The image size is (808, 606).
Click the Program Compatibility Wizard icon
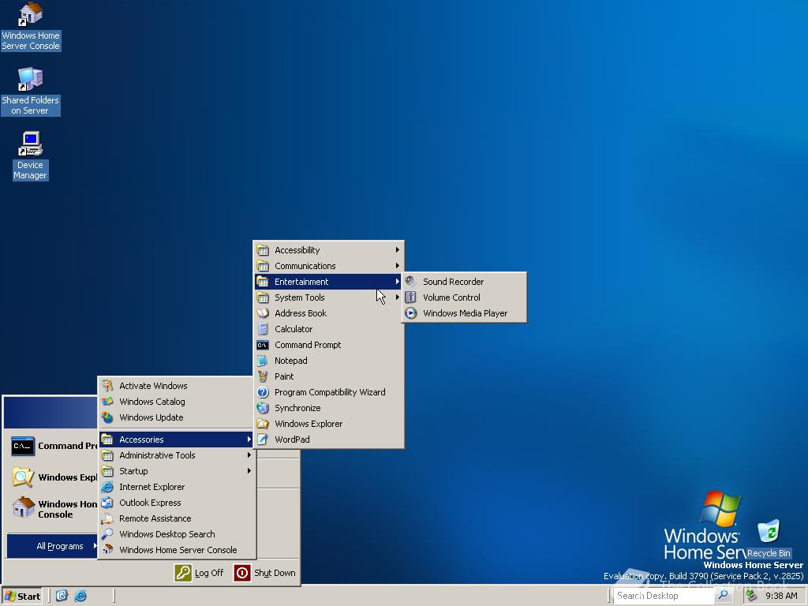click(263, 392)
